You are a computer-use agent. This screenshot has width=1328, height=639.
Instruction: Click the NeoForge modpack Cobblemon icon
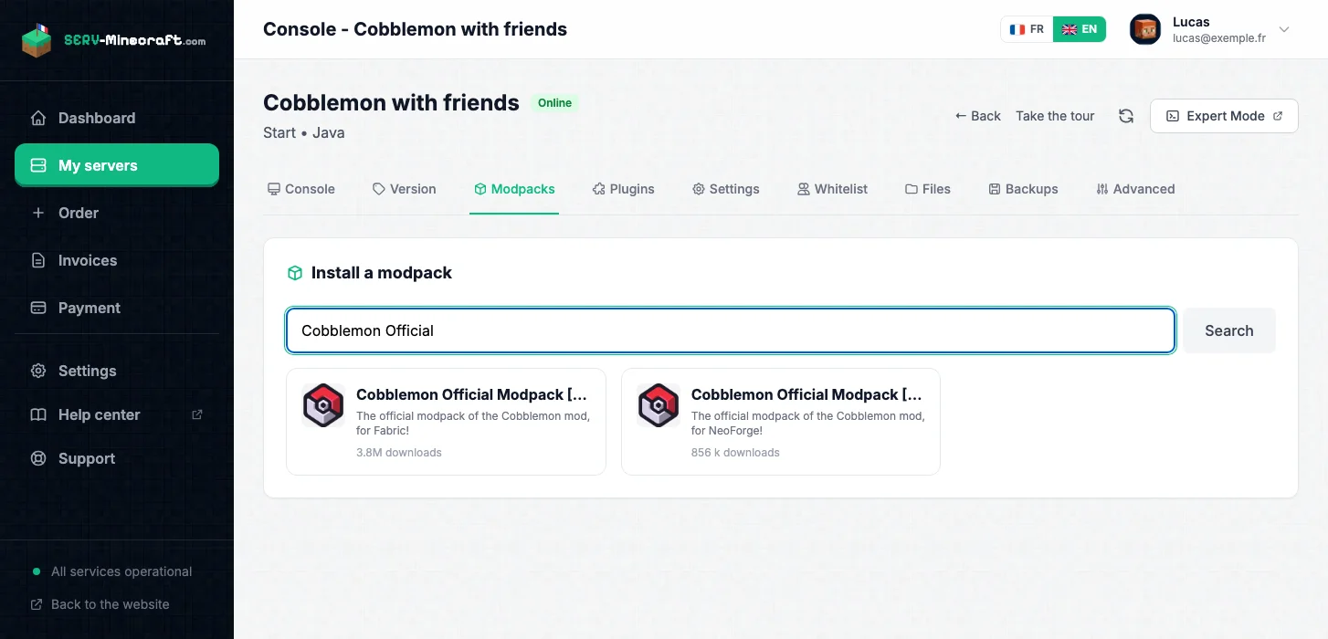[659, 405]
